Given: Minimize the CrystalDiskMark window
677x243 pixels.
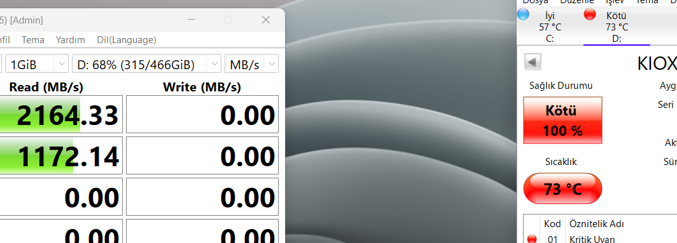Looking at the screenshot, I should click(192, 20).
